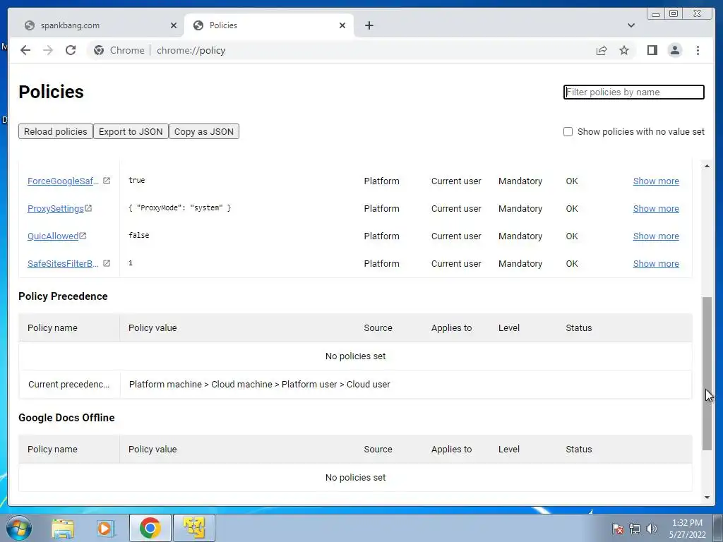Image resolution: width=723 pixels, height=542 pixels.
Task: Show more for ForceGoogleSafeSearch row
Action: click(656, 181)
